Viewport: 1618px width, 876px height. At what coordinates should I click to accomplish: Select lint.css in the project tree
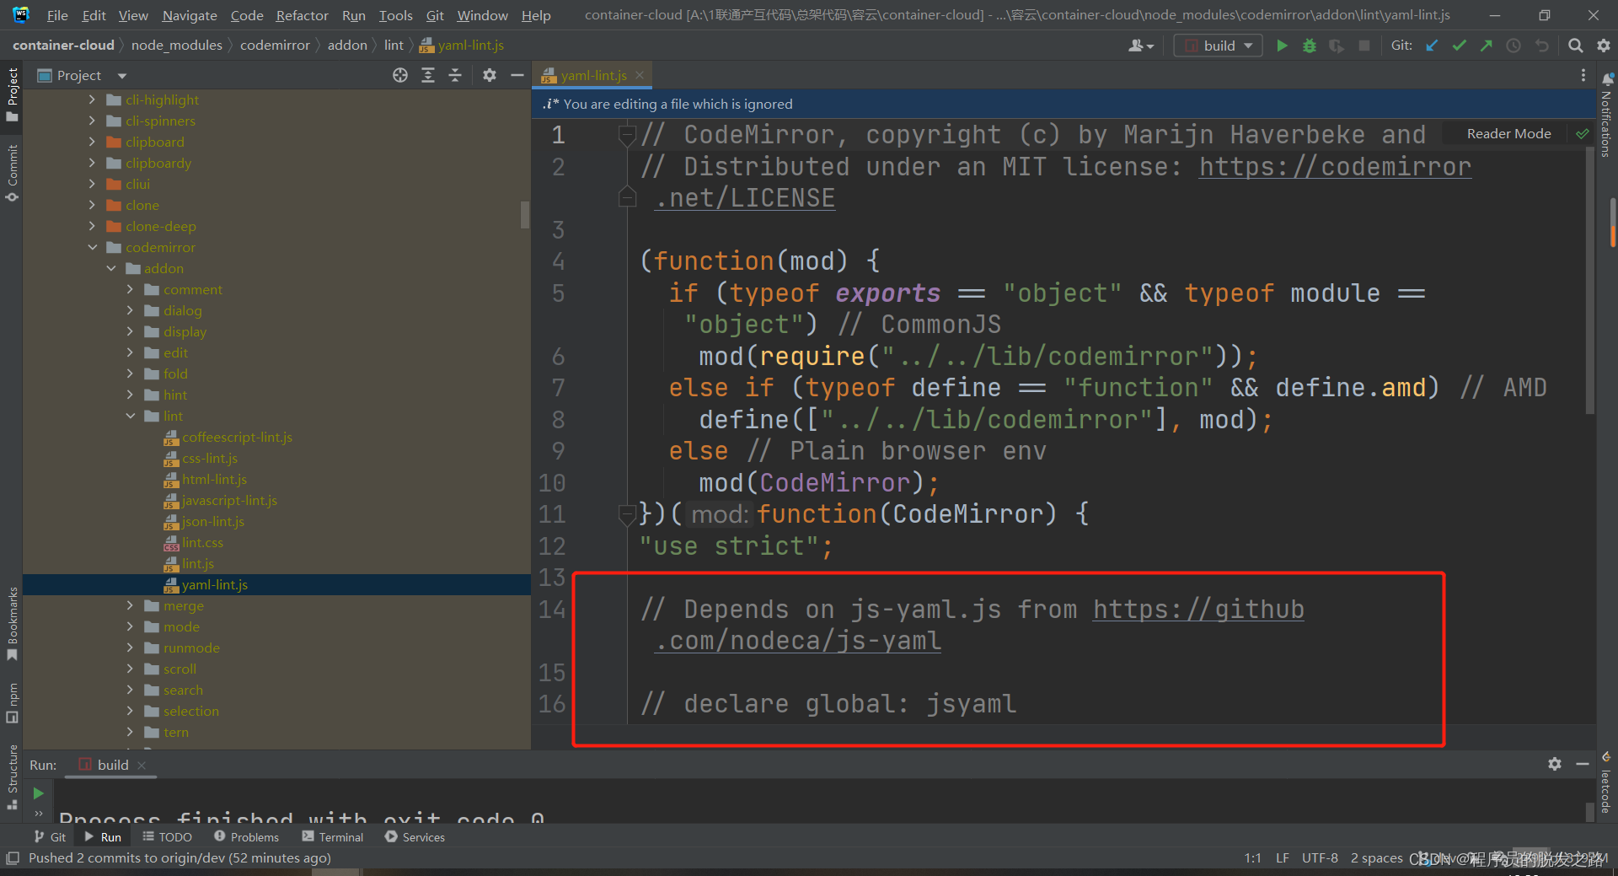pyautogui.click(x=202, y=542)
